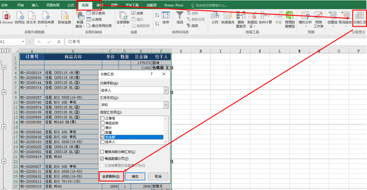This screenshot has height=190, width=367.
Task: Click the 取消 button in dialog
Action: [158, 177]
